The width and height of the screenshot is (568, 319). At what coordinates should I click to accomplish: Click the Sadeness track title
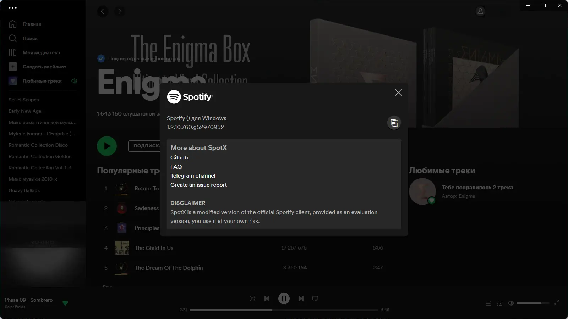click(x=147, y=208)
